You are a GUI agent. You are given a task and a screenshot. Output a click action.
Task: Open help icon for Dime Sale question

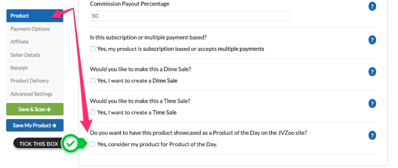tap(372, 72)
